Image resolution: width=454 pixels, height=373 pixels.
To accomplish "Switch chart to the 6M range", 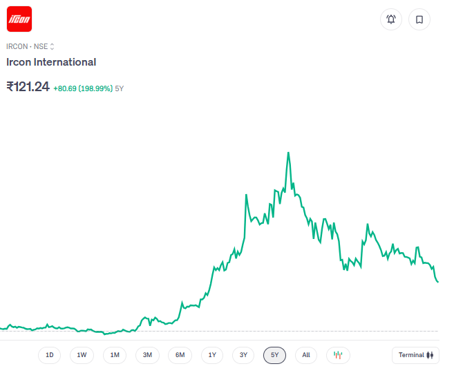I will tap(180, 355).
